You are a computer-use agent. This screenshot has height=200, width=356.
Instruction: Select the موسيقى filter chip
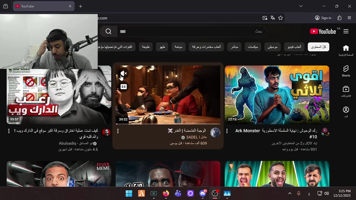click(273, 47)
